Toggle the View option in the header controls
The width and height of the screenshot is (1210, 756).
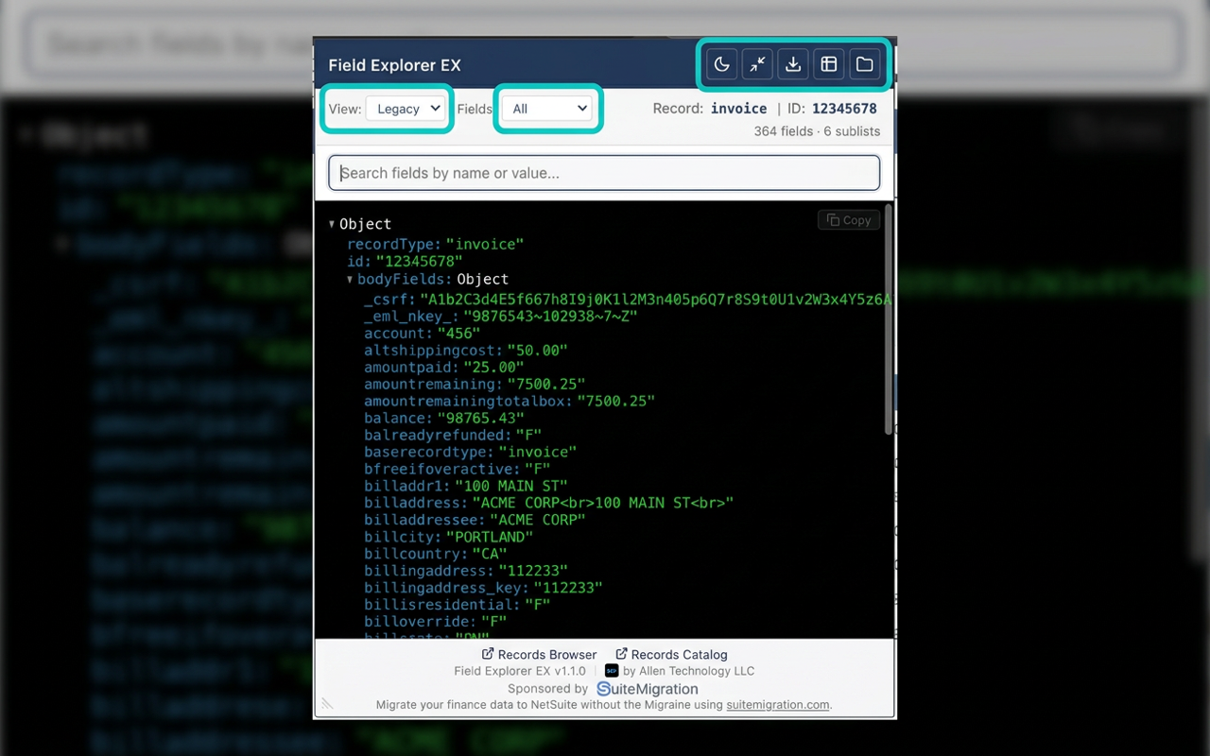pos(406,109)
